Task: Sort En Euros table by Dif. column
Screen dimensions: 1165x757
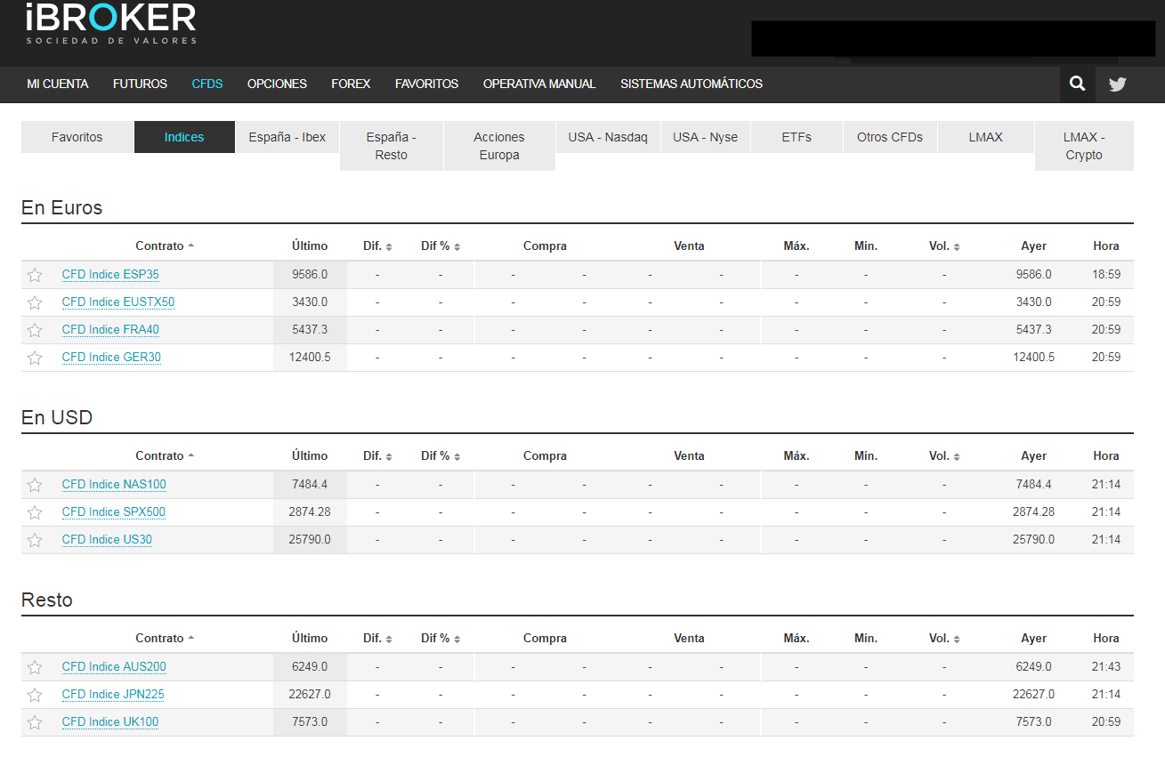Action: click(377, 246)
